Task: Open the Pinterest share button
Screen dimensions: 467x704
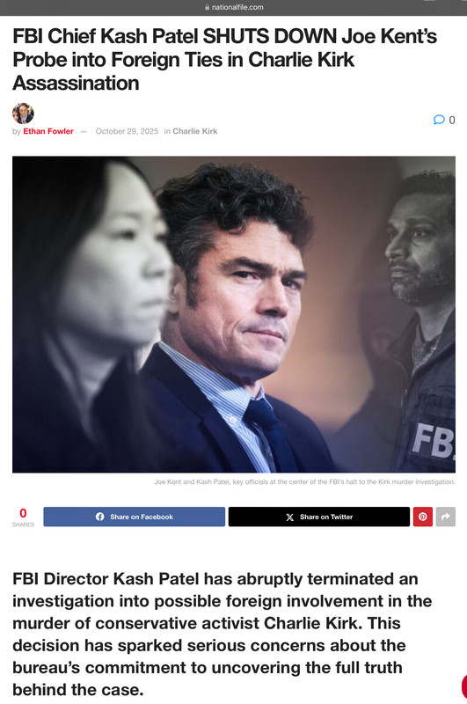Action: click(x=423, y=517)
